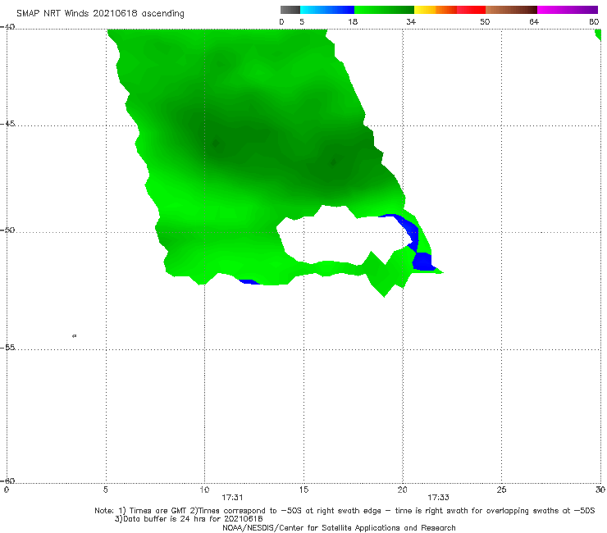Click the longitude axis label 25
Image resolution: width=607 pixels, height=533 pixels.
(501, 490)
